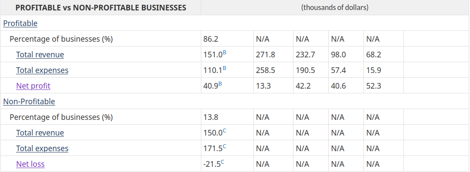Select the 52.3 net profit cell
This screenshot has width=470, height=172.
pyautogui.click(x=383, y=86)
